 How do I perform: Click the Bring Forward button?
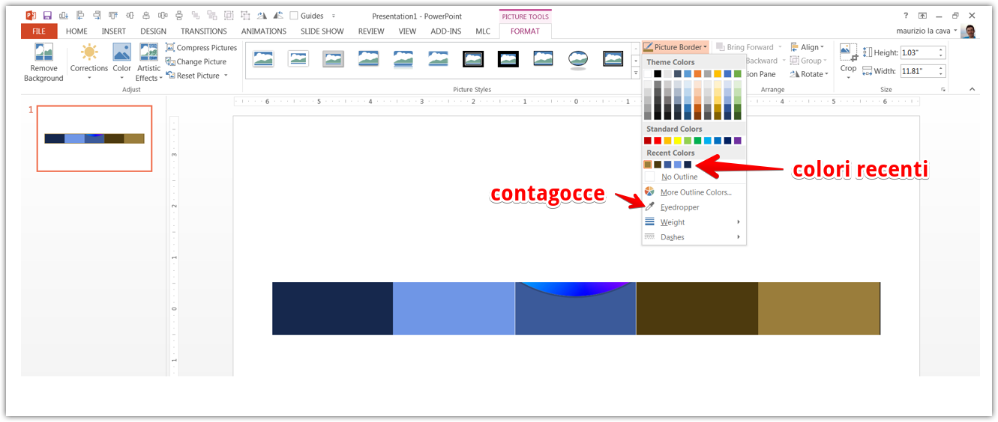(x=744, y=47)
